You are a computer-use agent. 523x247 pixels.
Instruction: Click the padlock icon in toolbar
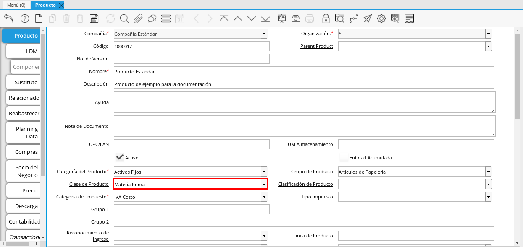click(326, 18)
